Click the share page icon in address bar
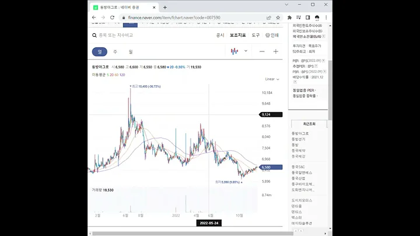Viewport: 420px width, 236px height. coord(269,18)
